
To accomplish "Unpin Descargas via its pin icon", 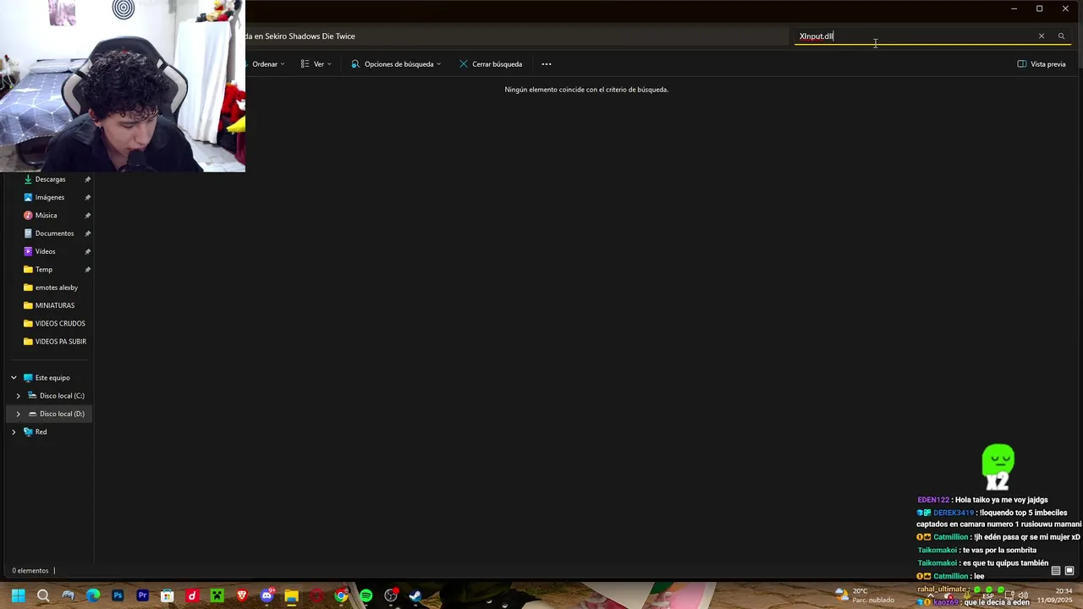I will pos(87,179).
